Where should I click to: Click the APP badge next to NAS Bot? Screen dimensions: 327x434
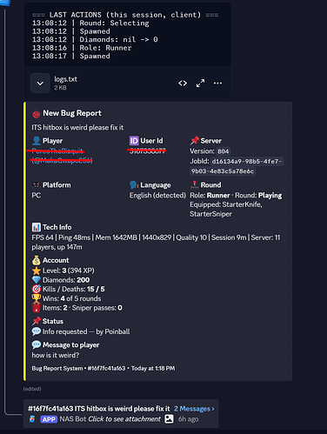pyautogui.click(x=49, y=419)
